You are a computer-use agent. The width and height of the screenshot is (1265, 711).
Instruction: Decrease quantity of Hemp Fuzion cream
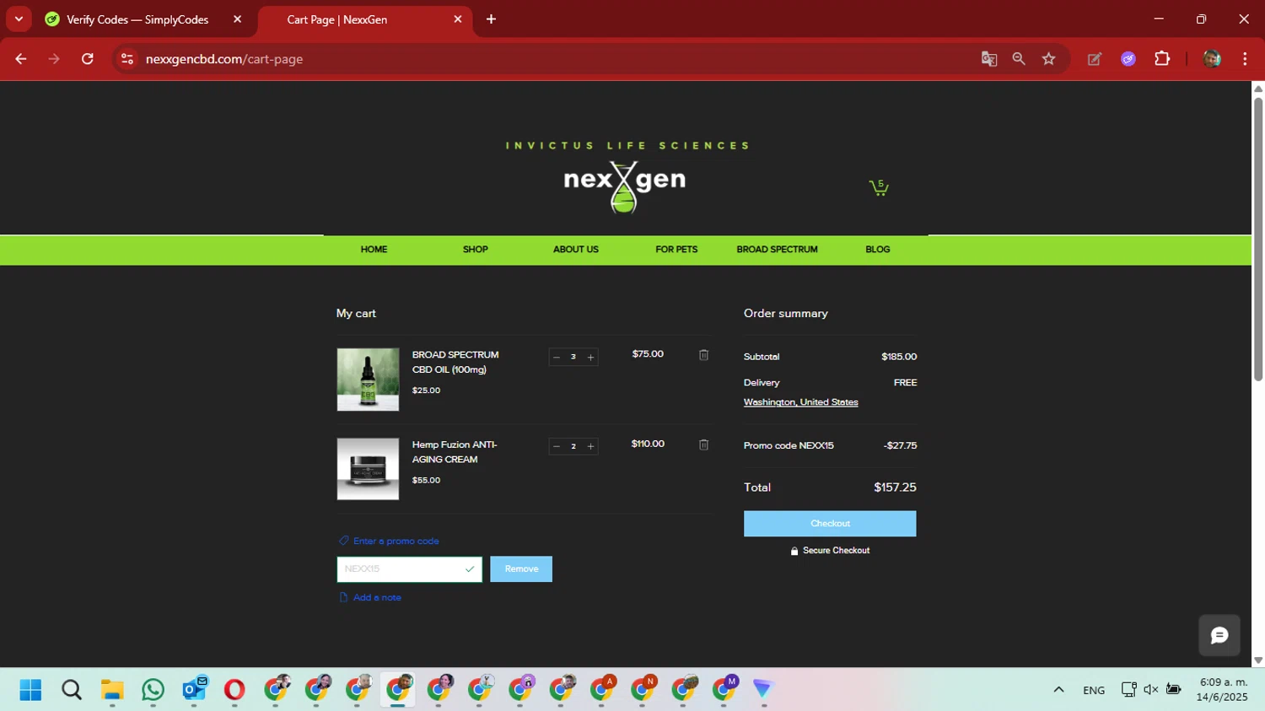click(x=557, y=446)
